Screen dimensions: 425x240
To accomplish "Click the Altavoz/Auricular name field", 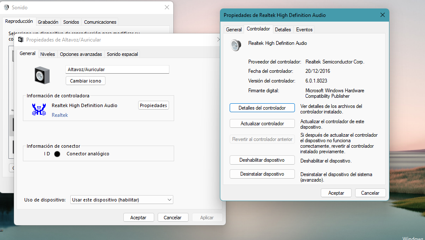I will point(117,69).
